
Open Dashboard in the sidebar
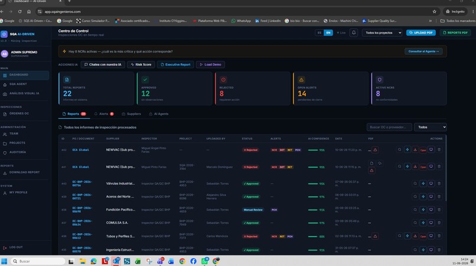pos(24,75)
